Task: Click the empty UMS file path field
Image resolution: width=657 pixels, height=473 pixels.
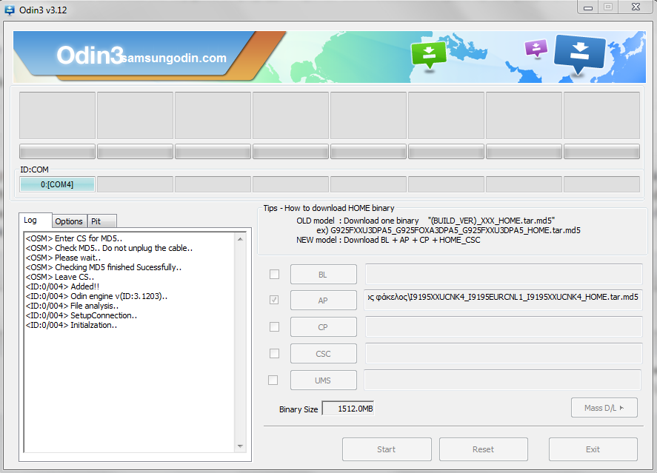Action: click(502, 380)
